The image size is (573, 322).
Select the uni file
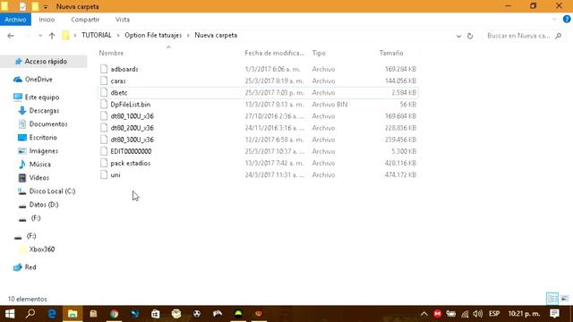(x=258, y=175)
